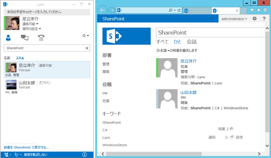Click the search magnifier in the address bar
271x158 pixels.
pos(171,10)
